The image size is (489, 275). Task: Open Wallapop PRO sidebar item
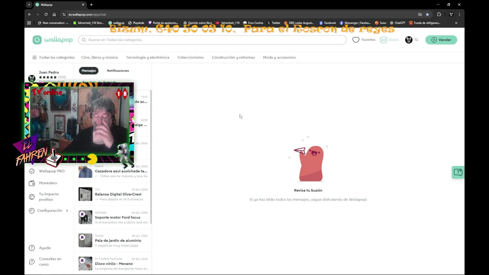tap(52, 171)
